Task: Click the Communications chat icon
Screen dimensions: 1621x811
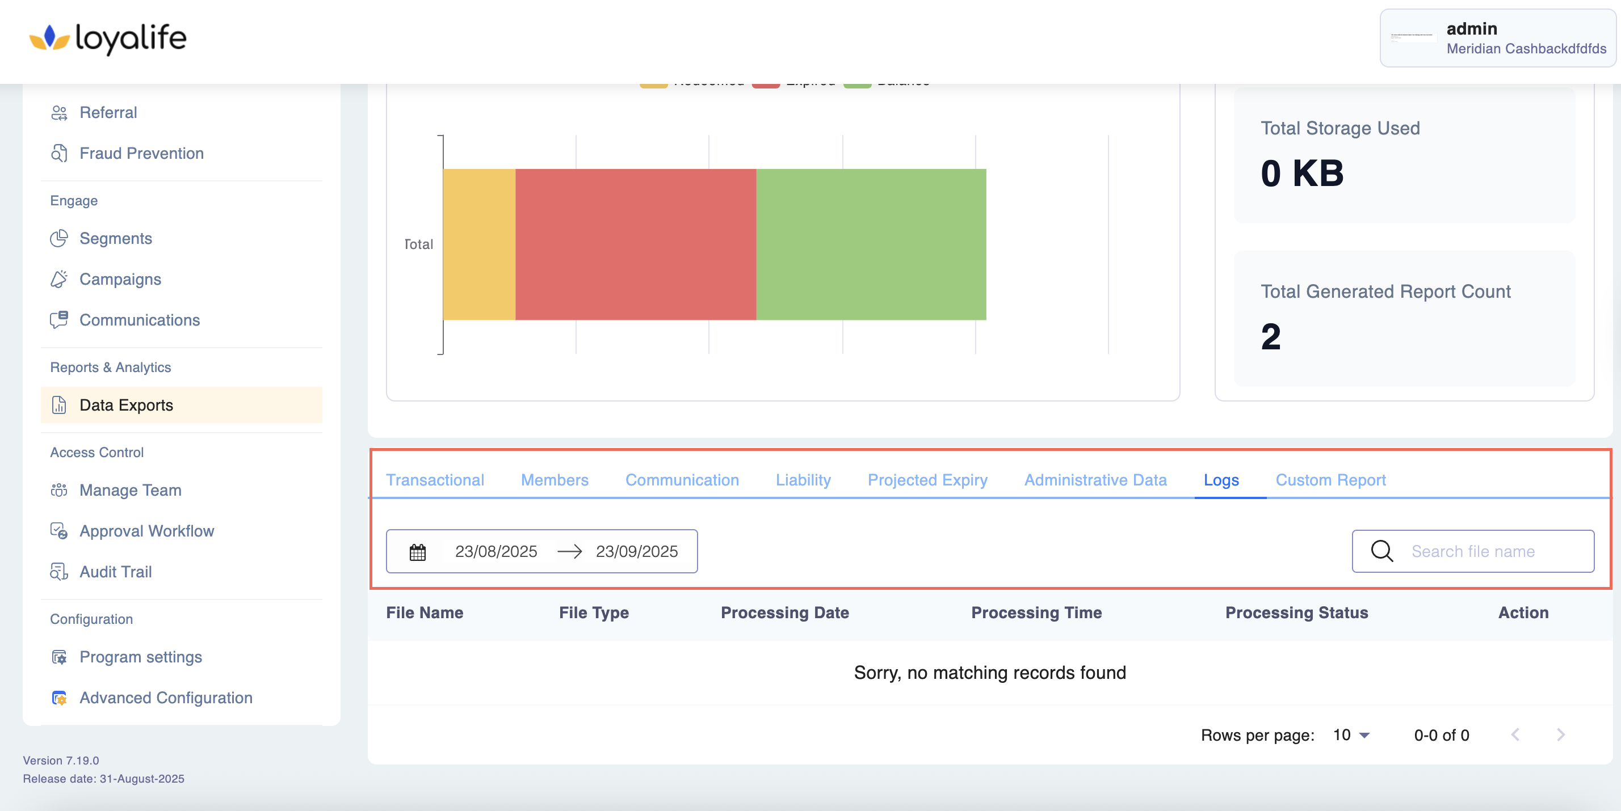Action: [x=59, y=320]
